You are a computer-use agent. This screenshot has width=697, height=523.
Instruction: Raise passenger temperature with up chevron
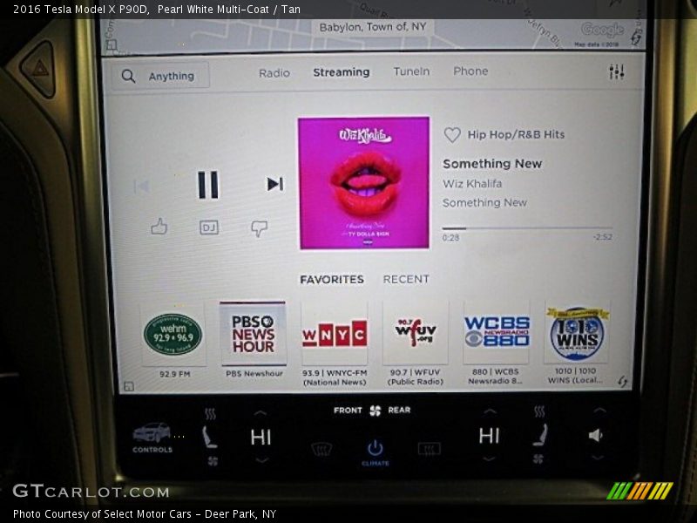[x=490, y=411]
